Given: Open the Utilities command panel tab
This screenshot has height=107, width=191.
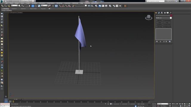Looking at the screenshot, I should tap(170, 13).
